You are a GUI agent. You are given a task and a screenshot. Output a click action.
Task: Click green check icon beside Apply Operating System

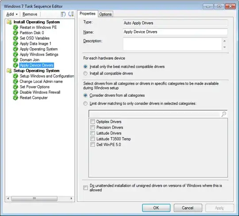(x=15, y=49)
